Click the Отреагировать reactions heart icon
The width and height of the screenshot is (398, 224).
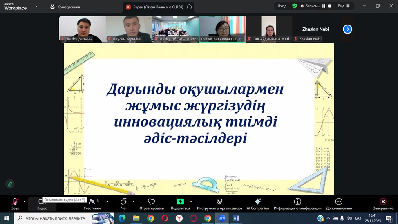[152, 202]
